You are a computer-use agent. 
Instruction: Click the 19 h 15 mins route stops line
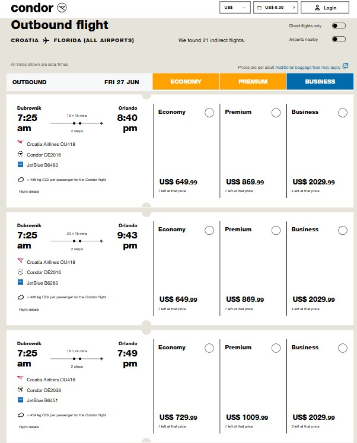[x=77, y=123]
